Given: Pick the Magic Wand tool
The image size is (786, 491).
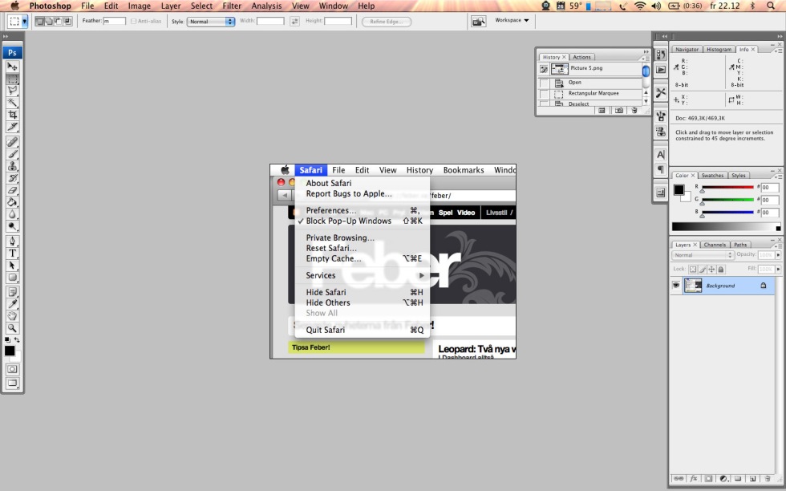Looking at the screenshot, I should [13, 103].
